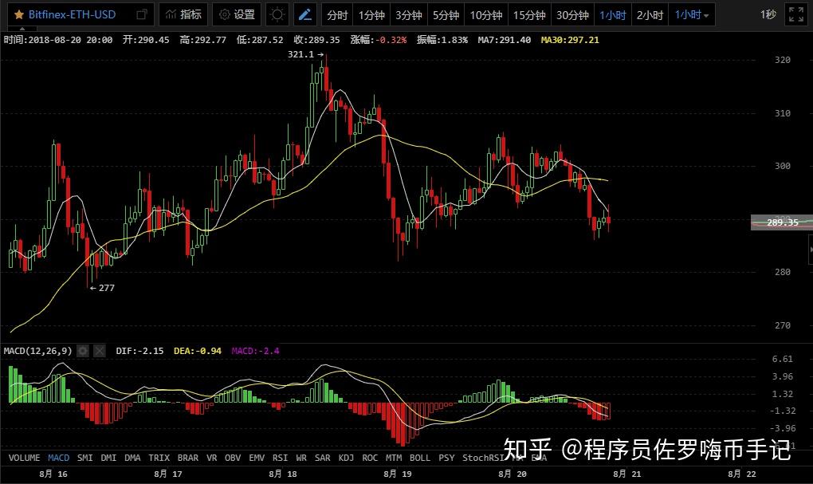Show the PSY indicator
Screen dimensions: 813x484
(x=446, y=458)
